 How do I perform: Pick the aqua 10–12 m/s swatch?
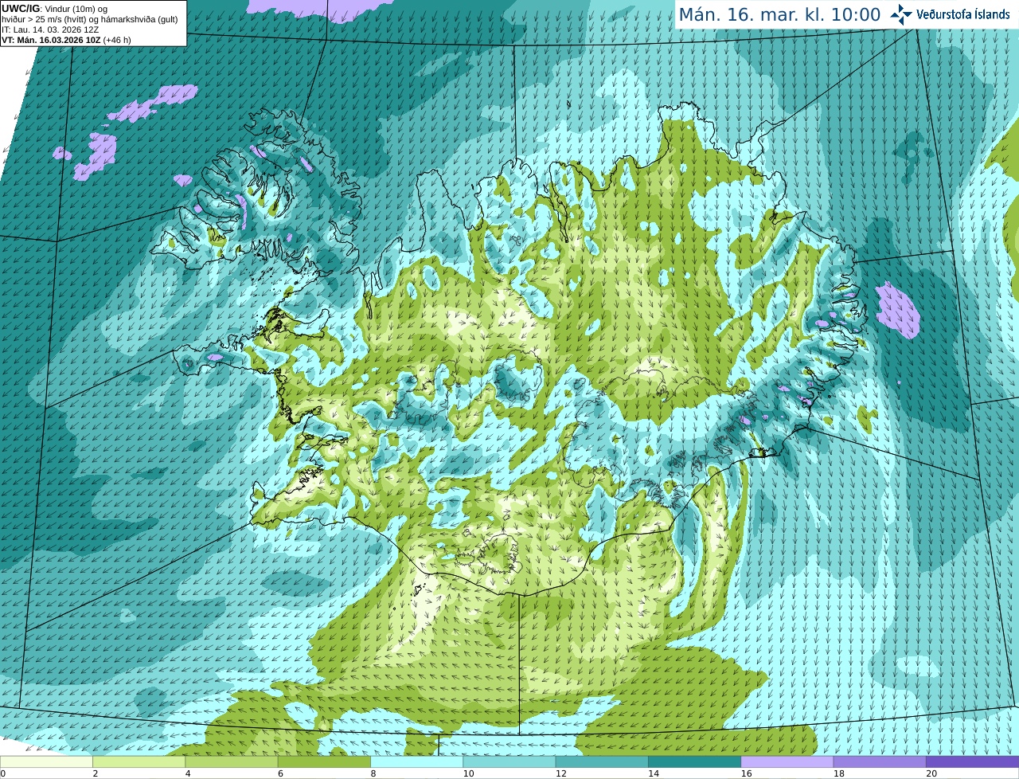click(x=509, y=761)
